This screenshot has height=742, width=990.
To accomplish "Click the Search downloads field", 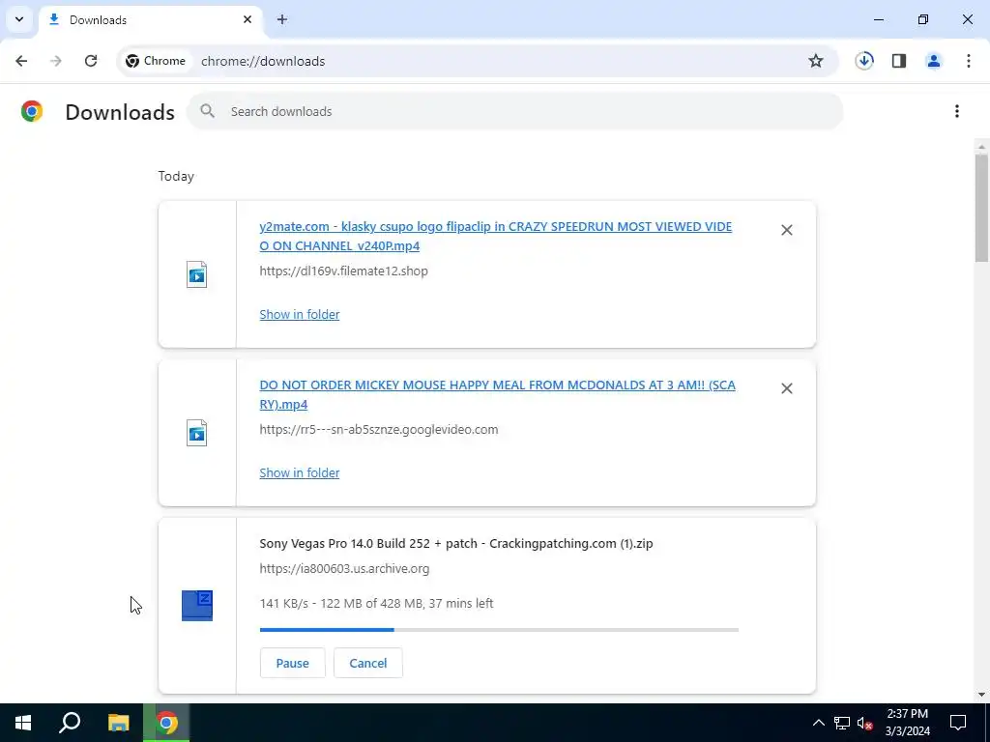I will point(514,111).
